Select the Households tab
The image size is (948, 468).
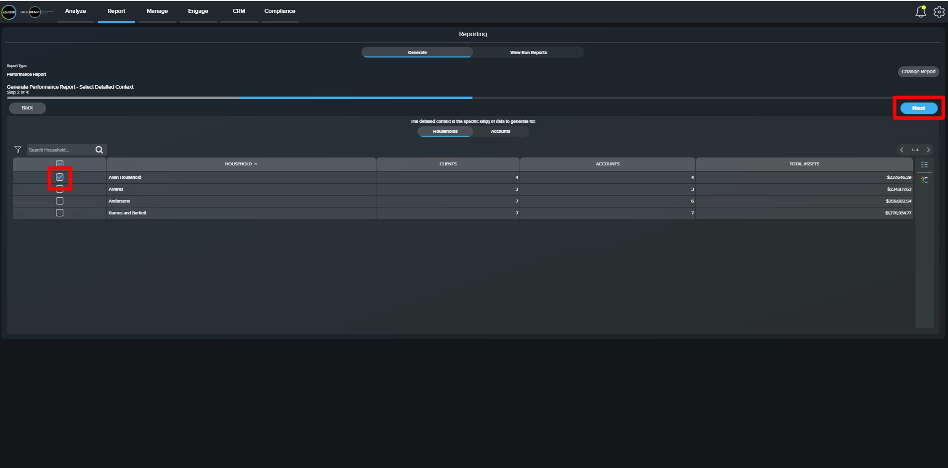[445, 131]
